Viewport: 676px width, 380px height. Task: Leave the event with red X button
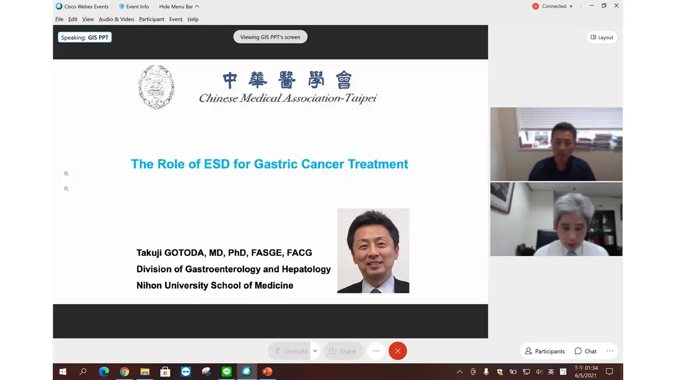tap(398, 351)
